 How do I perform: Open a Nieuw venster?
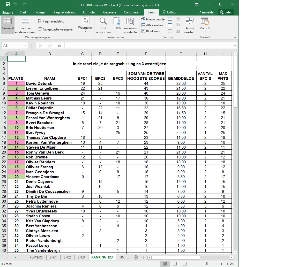(x=153, y=19)
